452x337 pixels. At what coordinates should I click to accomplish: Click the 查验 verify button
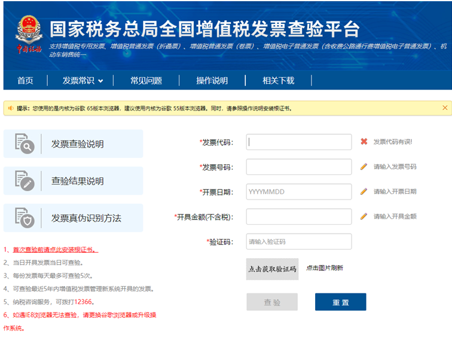click(x=272, y=302)
